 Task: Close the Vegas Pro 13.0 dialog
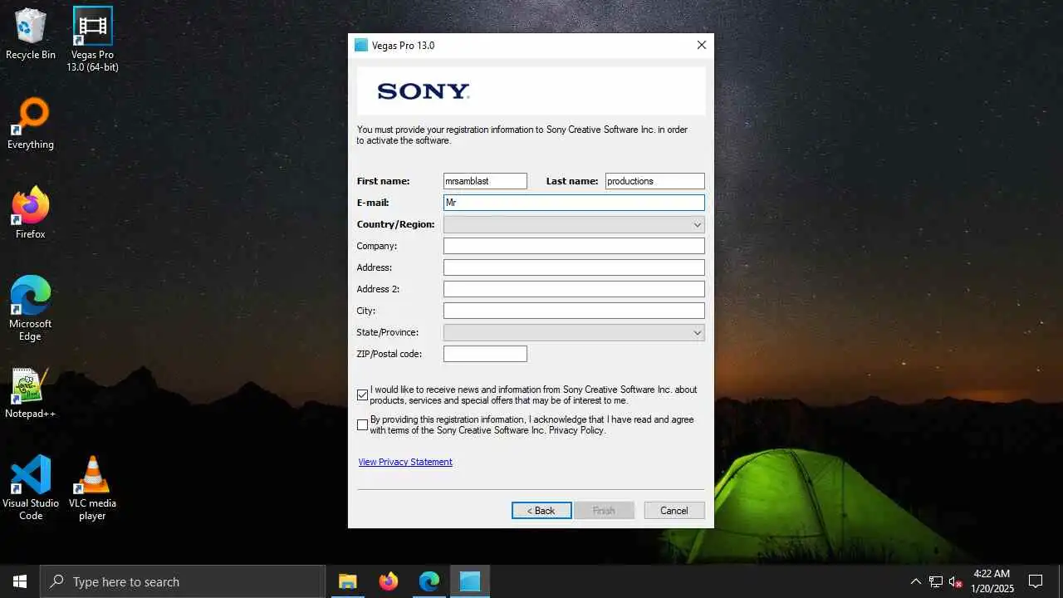click(702, 46)
